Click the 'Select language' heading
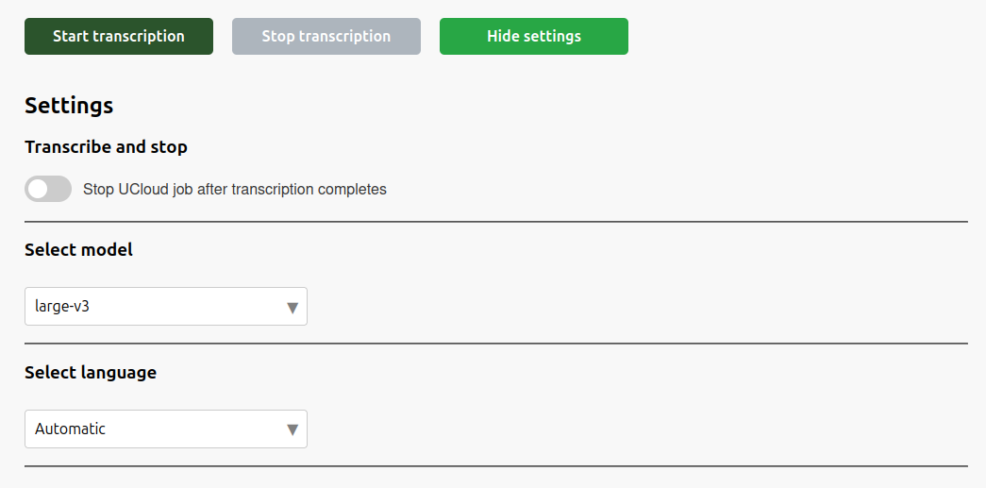This screenshot has width=986, height=488. [91, 373]
